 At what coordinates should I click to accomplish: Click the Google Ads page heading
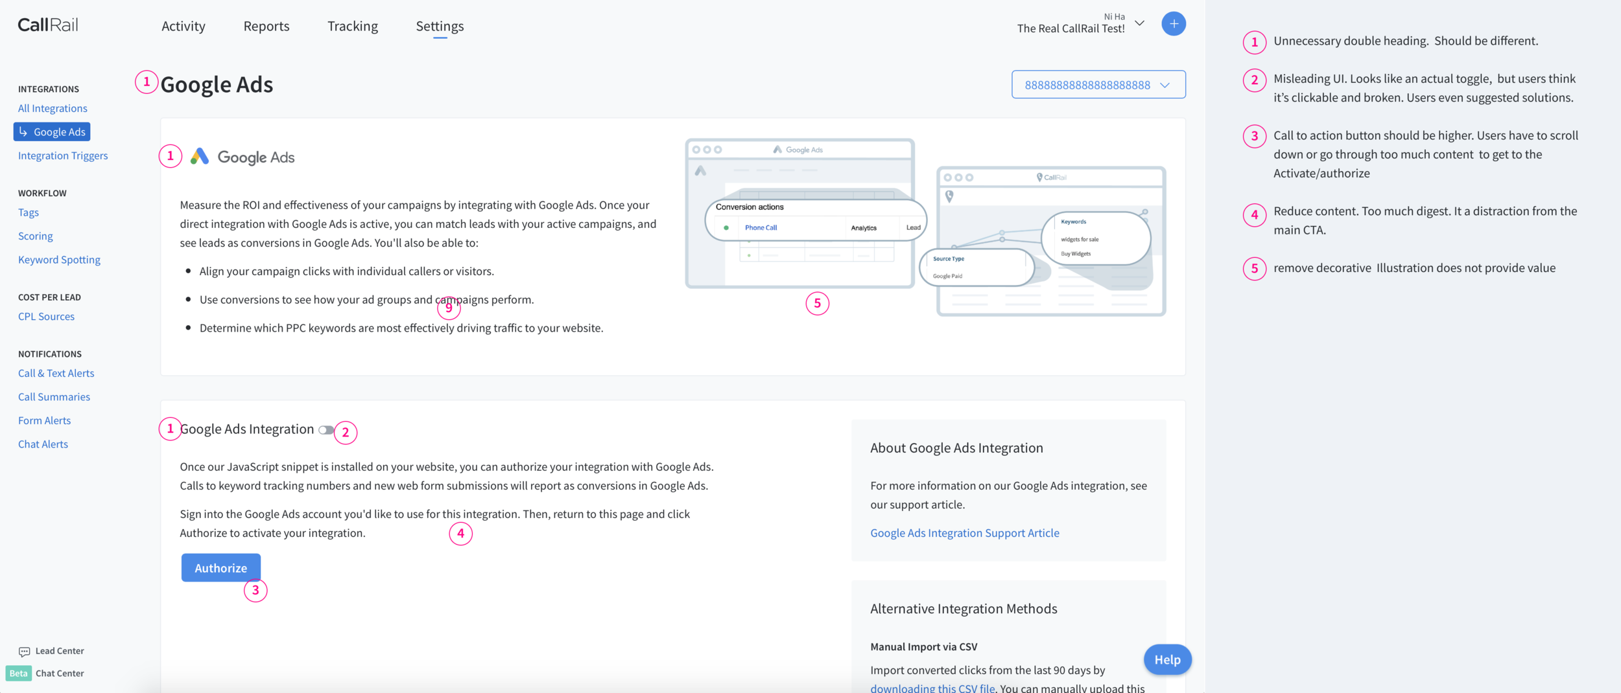[217, 85]
